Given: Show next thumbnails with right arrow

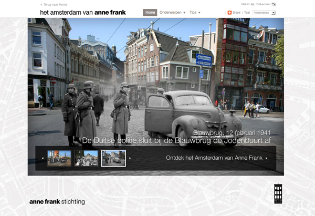Looking at the screenshot, I should [130, 158].
